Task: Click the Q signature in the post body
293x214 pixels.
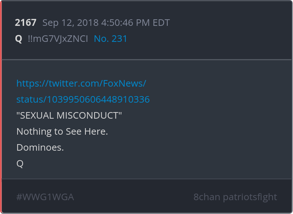Action: [20, 163]
